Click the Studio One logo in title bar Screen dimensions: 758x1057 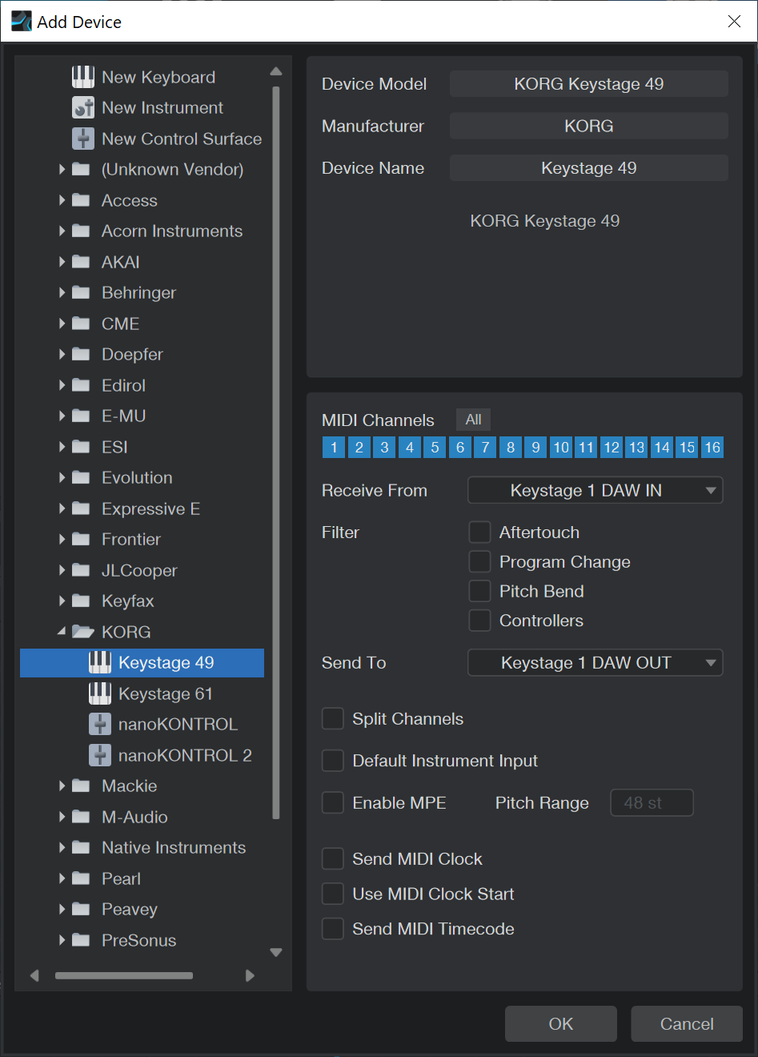click(x=22, y=21)
